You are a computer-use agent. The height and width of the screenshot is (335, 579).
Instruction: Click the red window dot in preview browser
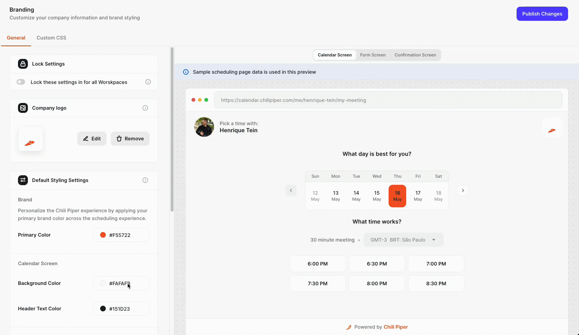click(193, 100)
